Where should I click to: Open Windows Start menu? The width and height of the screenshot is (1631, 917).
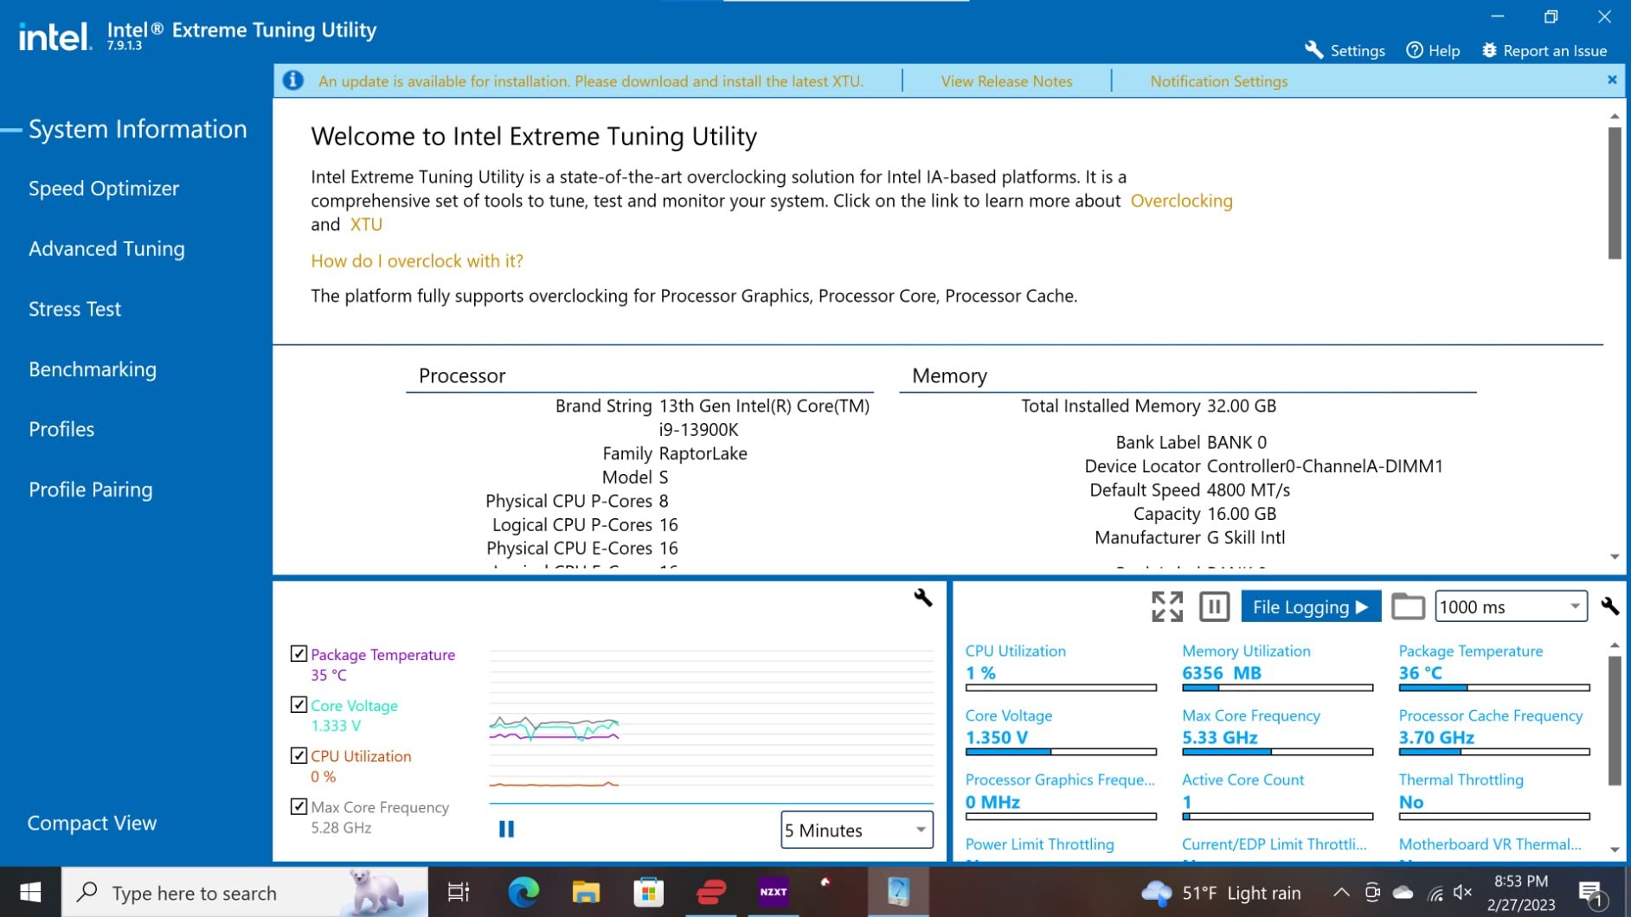(x=30, y=892)
